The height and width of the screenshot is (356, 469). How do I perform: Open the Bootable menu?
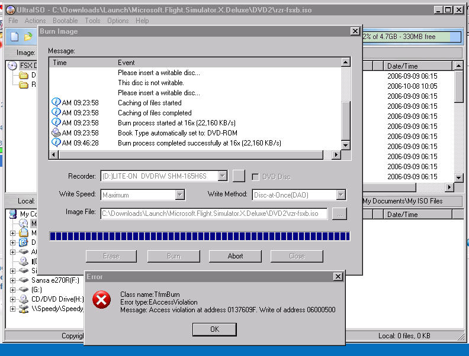point(65,21)
